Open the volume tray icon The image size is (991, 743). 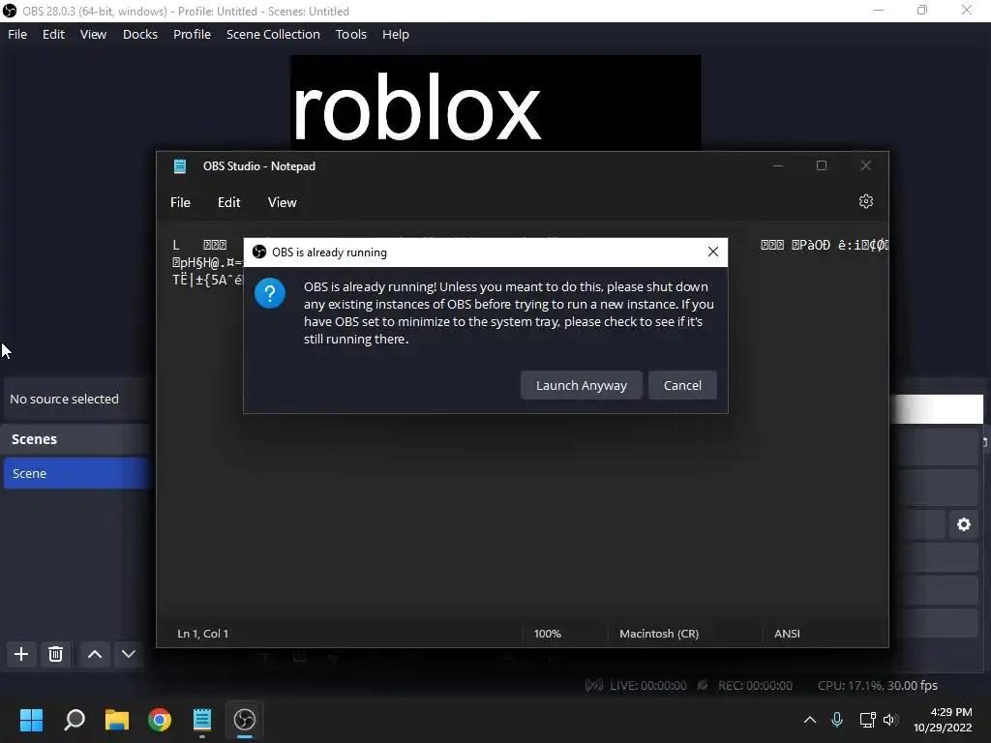click(x=890, y=720)
